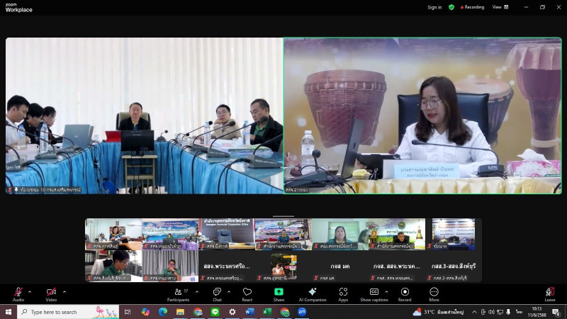Toggle the Record button in the toolbar

coord(405,294)
